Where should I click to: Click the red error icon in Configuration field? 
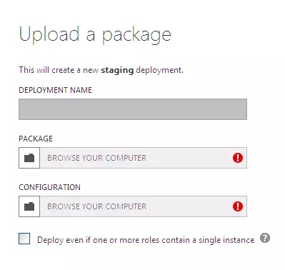238,206
